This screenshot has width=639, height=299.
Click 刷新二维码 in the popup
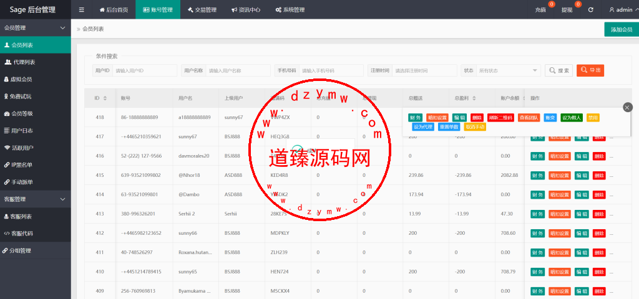tap(500, 118)
